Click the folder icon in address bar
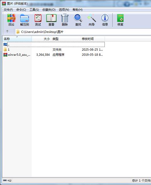Viewport: 151px width, 185px height. pos(18,31)
